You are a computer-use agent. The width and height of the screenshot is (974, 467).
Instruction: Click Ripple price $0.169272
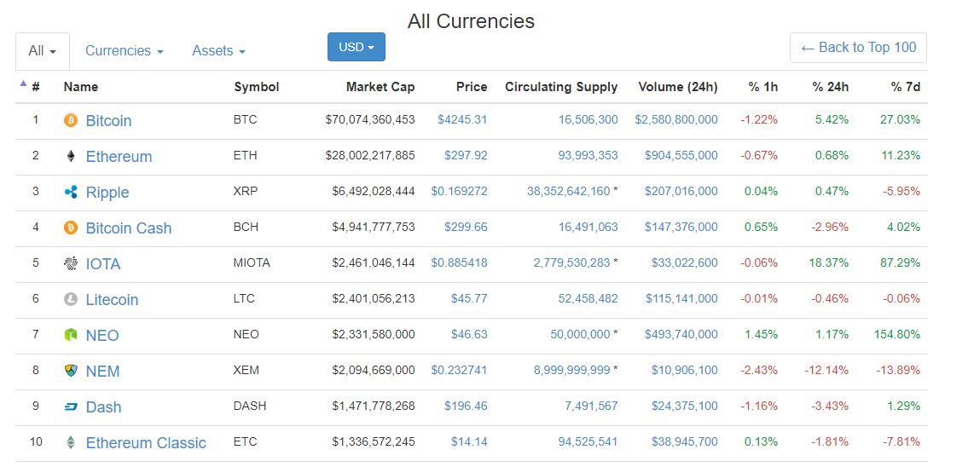click(459, 191)
